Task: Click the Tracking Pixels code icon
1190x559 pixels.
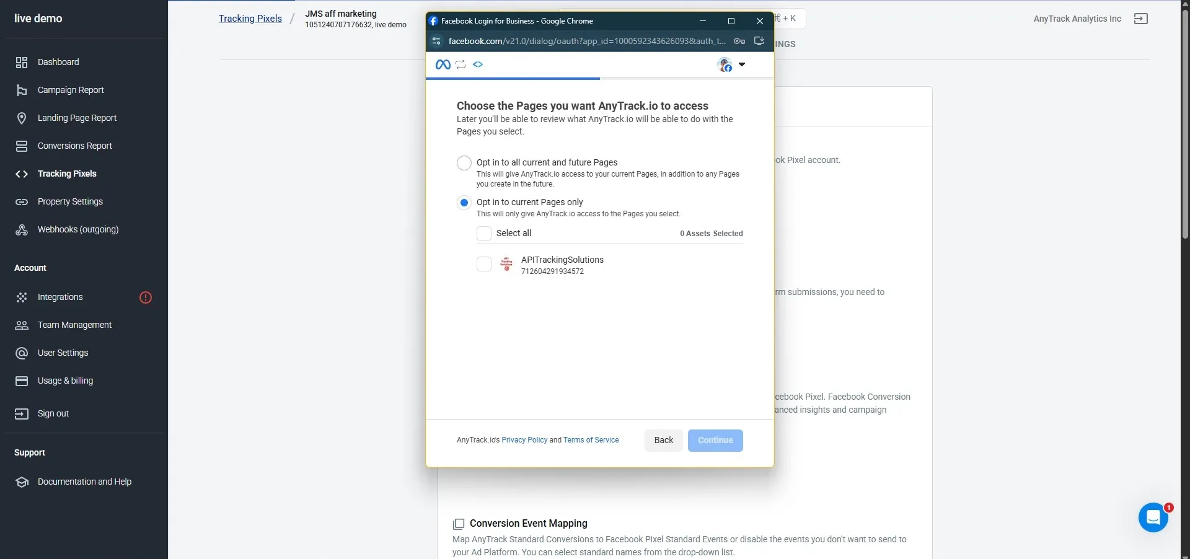Action: point(22,174)
